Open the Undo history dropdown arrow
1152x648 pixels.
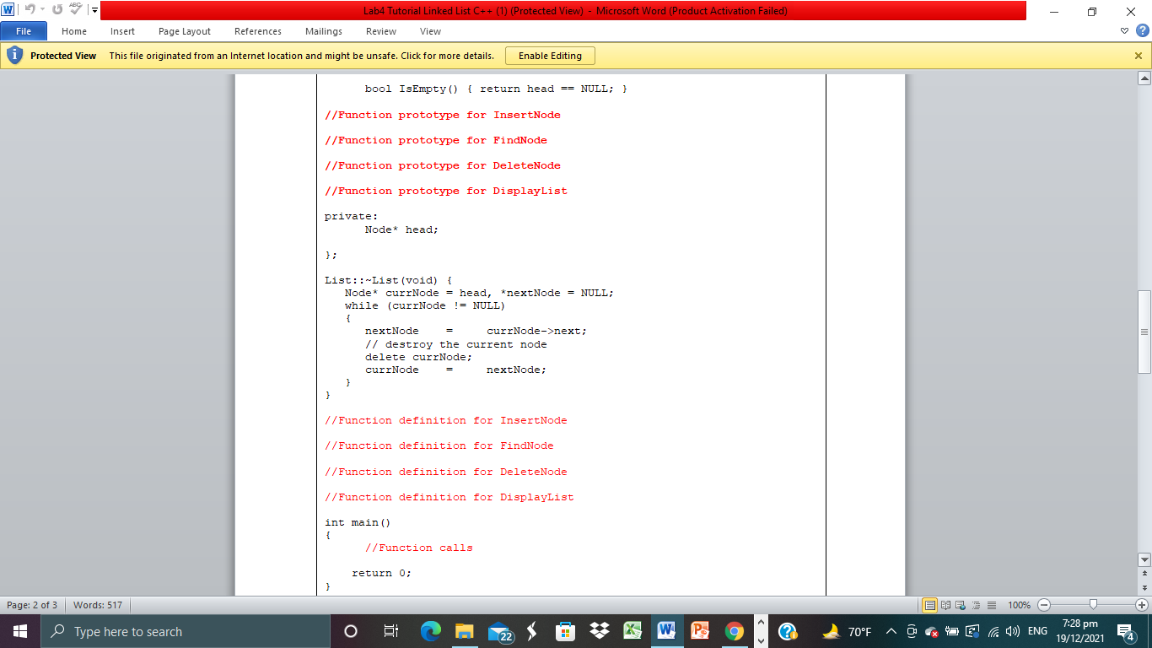tap(42, 9)
